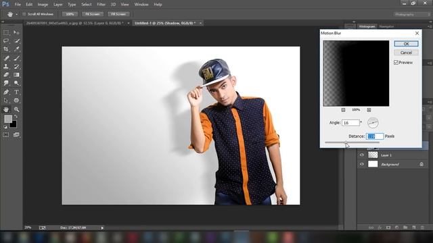Click the background black color swatch
The height and width of the screenshot is (243, 433).
tap(14, 126)
